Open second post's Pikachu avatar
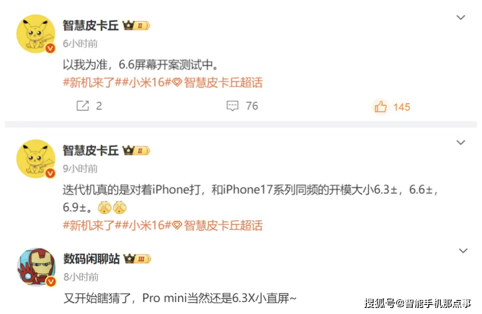Screen dimensions: 482x314 [x=36, y=159]
